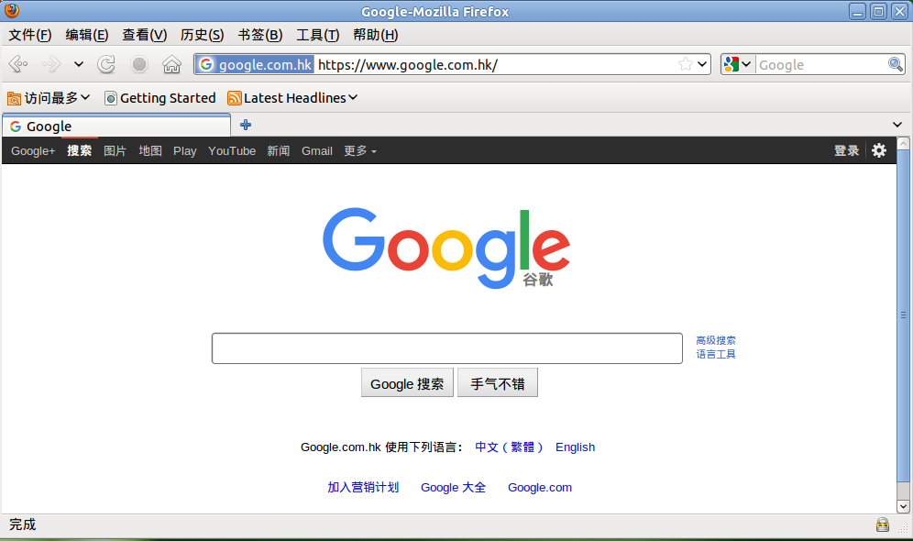This screenshot has width=913, height=541.
Task: Open the 访问最多 bookmarks folder
Action: [x=49, y=98]
